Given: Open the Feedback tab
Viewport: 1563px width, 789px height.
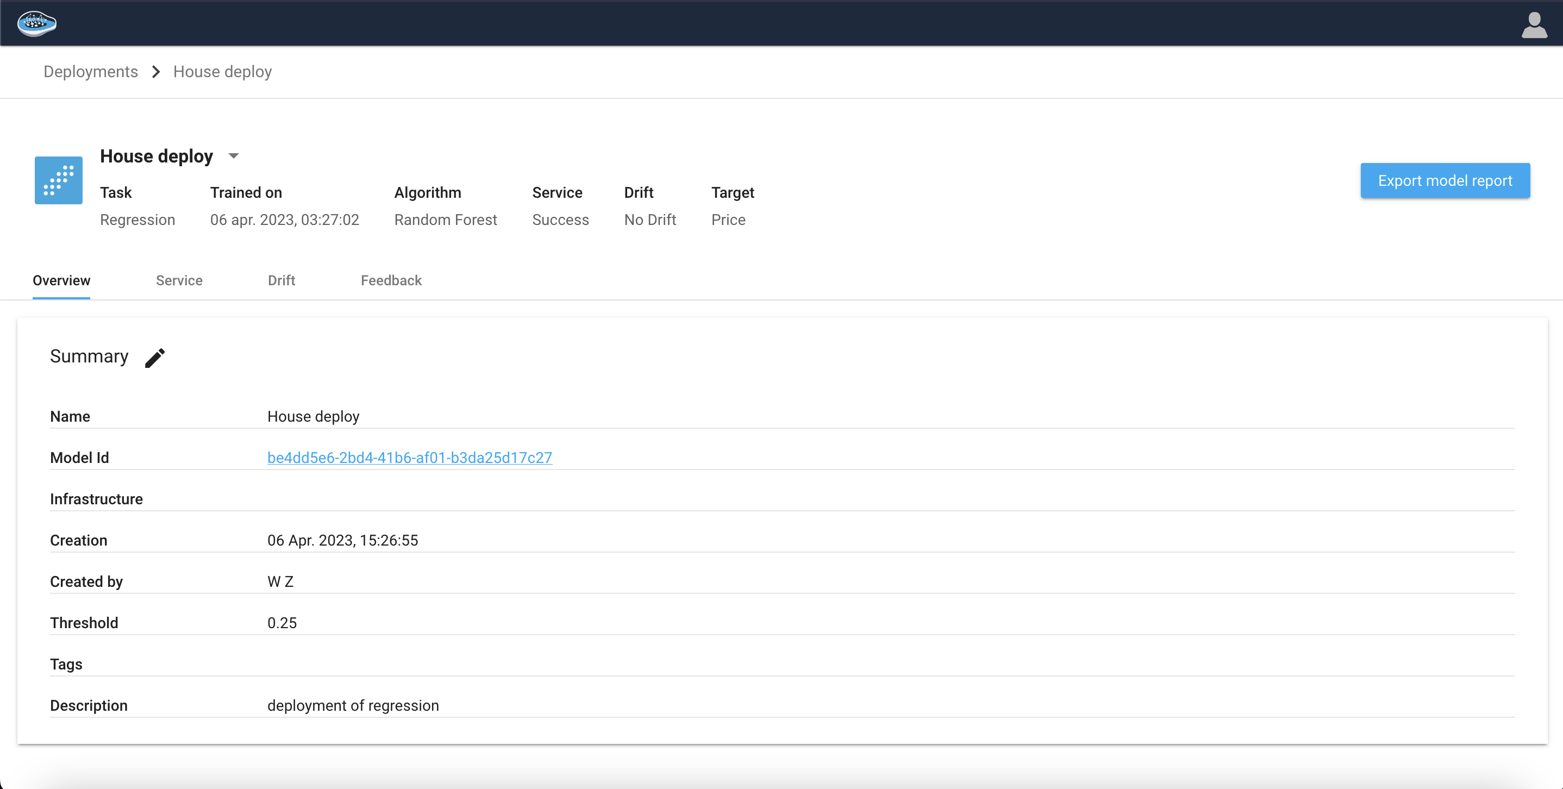Looking at the screenshot, I should [391, 280].
